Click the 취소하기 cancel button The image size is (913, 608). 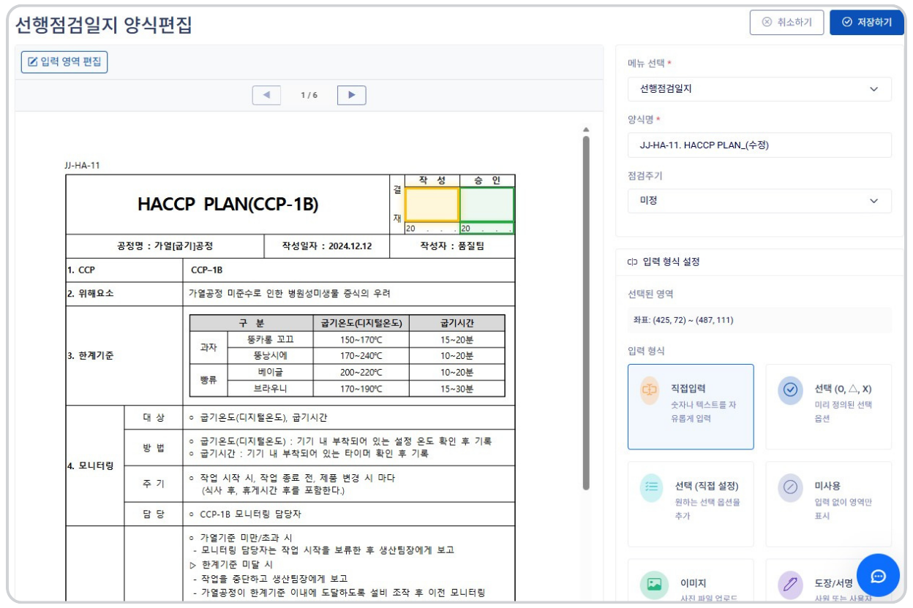pos(786,22)
